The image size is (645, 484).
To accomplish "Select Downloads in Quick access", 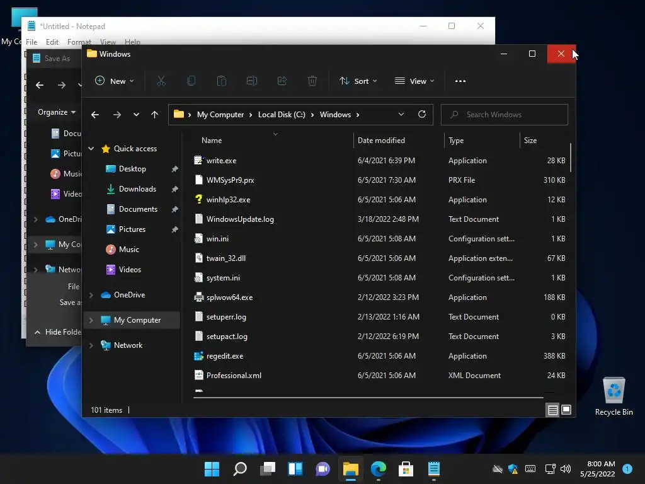I will coord(137,189).
